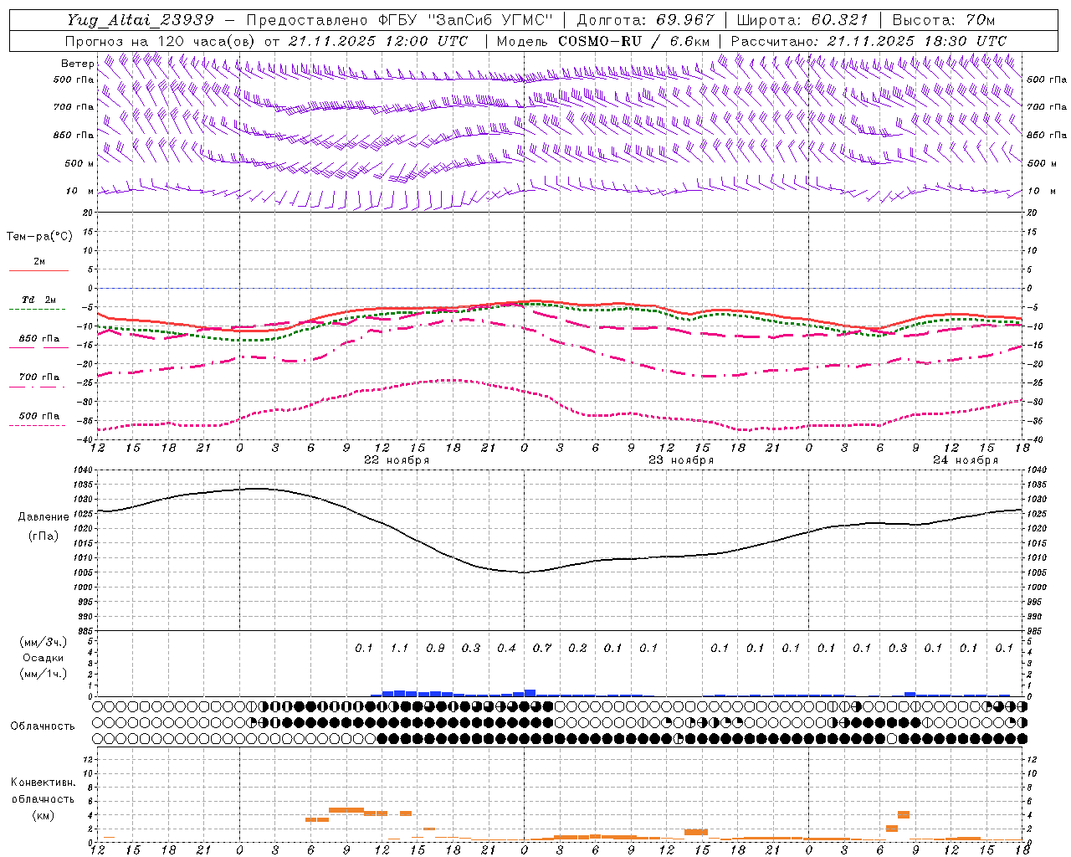The height and width of the screenshot is (857, 1071).
Task: Click the 0.4 precipitation value
Action: 506,648
